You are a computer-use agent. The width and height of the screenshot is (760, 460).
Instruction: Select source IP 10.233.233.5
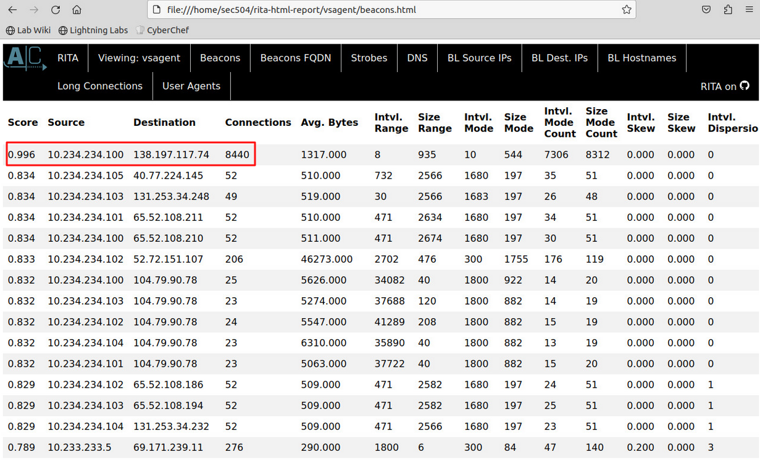pyautogui.click(x=80, y=448)
